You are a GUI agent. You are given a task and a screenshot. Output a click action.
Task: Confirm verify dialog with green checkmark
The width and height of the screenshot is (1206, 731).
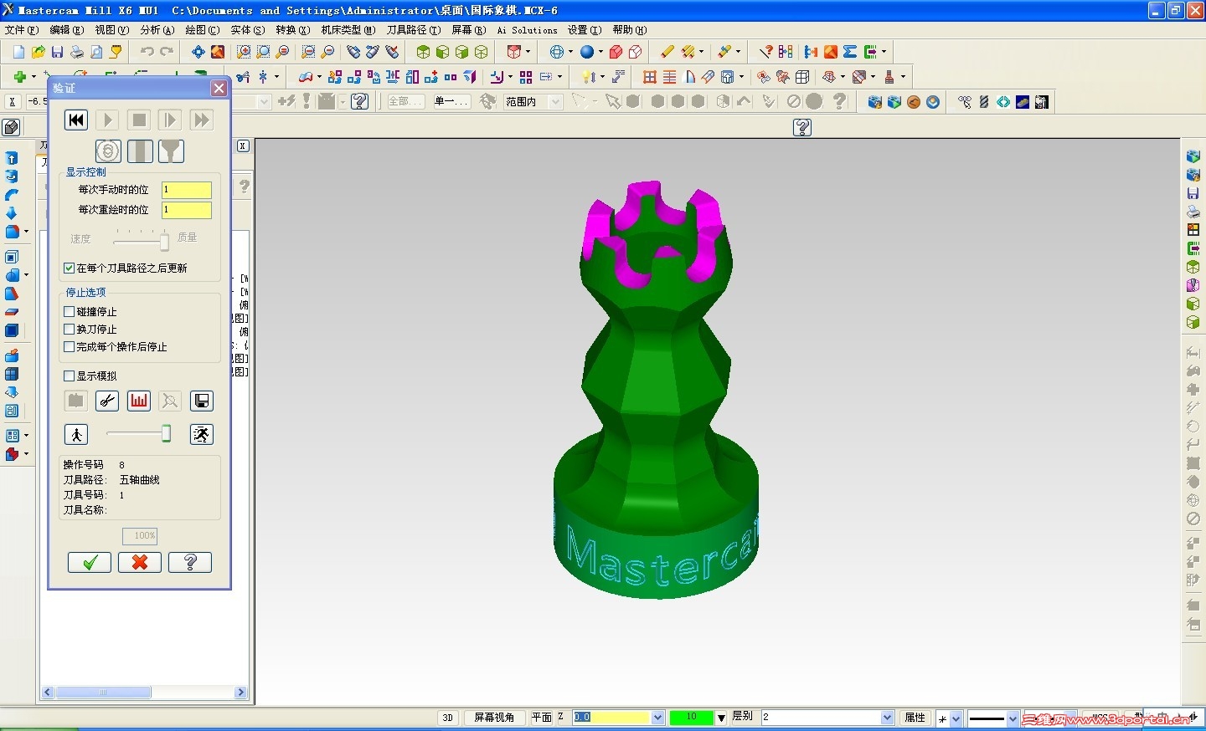(90, 562)
